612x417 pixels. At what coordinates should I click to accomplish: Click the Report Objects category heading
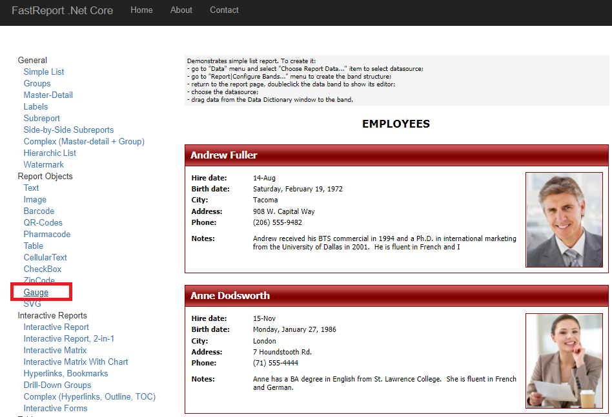(x=45, y=176)
